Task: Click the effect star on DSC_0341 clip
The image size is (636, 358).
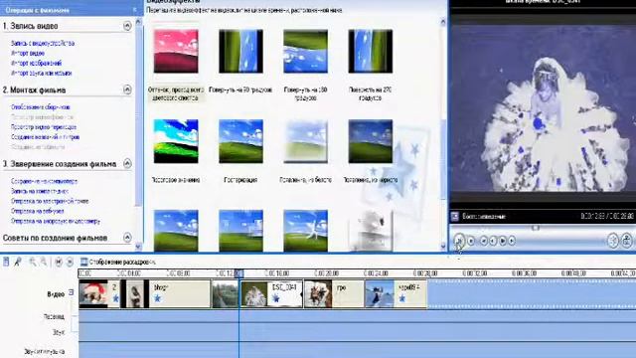Action: 276,298
